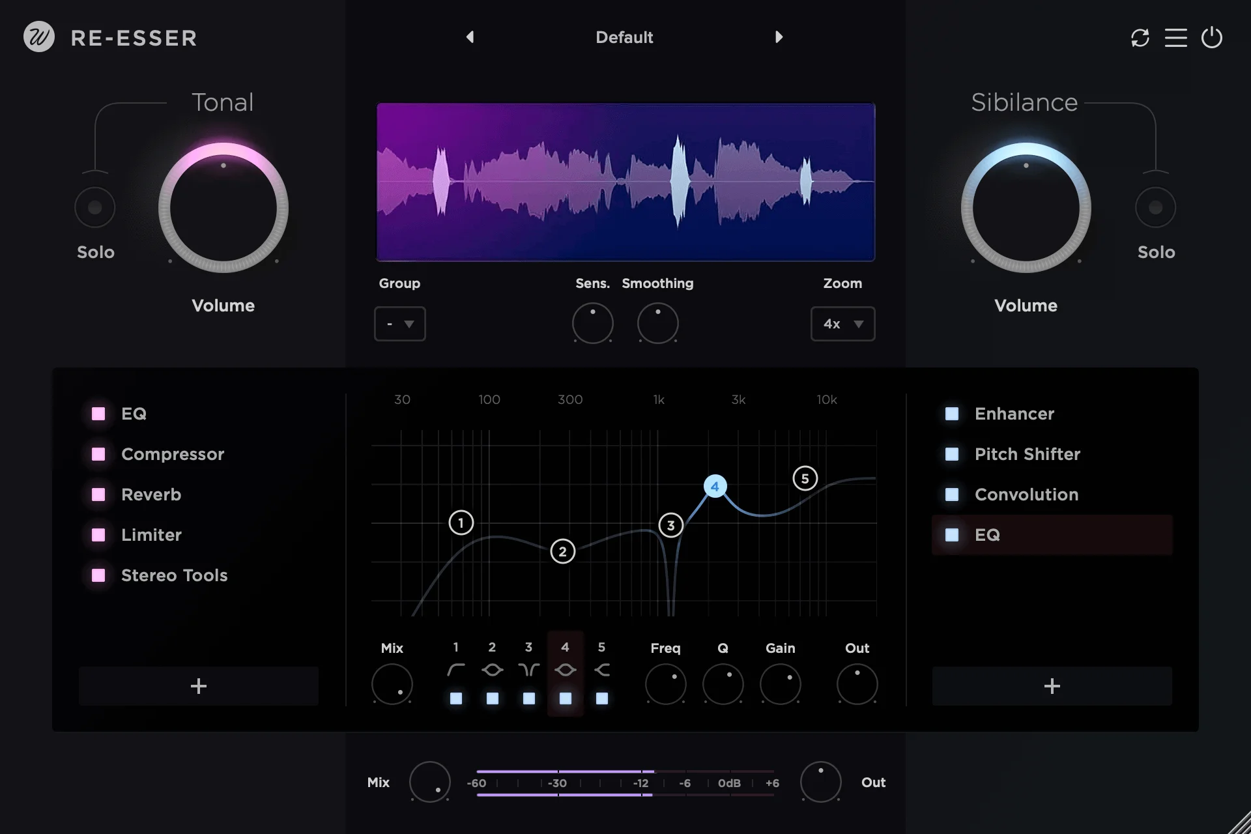This screenshot has height=834, width=1251.
Task: Disable the Tonal Compressor module square
Action: click(98, 454)
